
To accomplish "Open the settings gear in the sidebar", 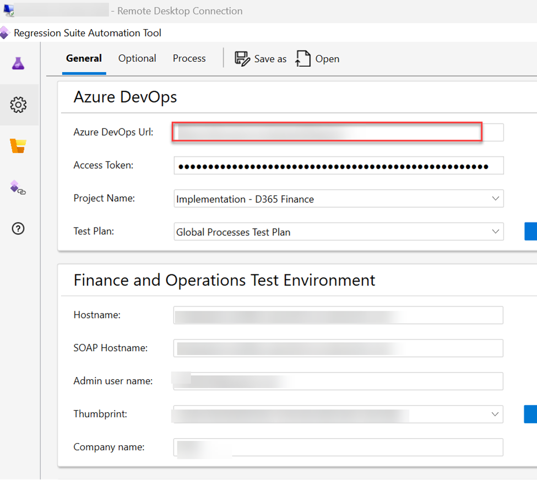I will (x=18, y=104).
